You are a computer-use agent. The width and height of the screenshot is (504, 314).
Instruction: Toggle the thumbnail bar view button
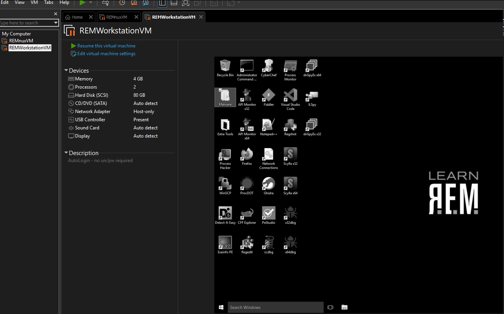coord(174,3)
